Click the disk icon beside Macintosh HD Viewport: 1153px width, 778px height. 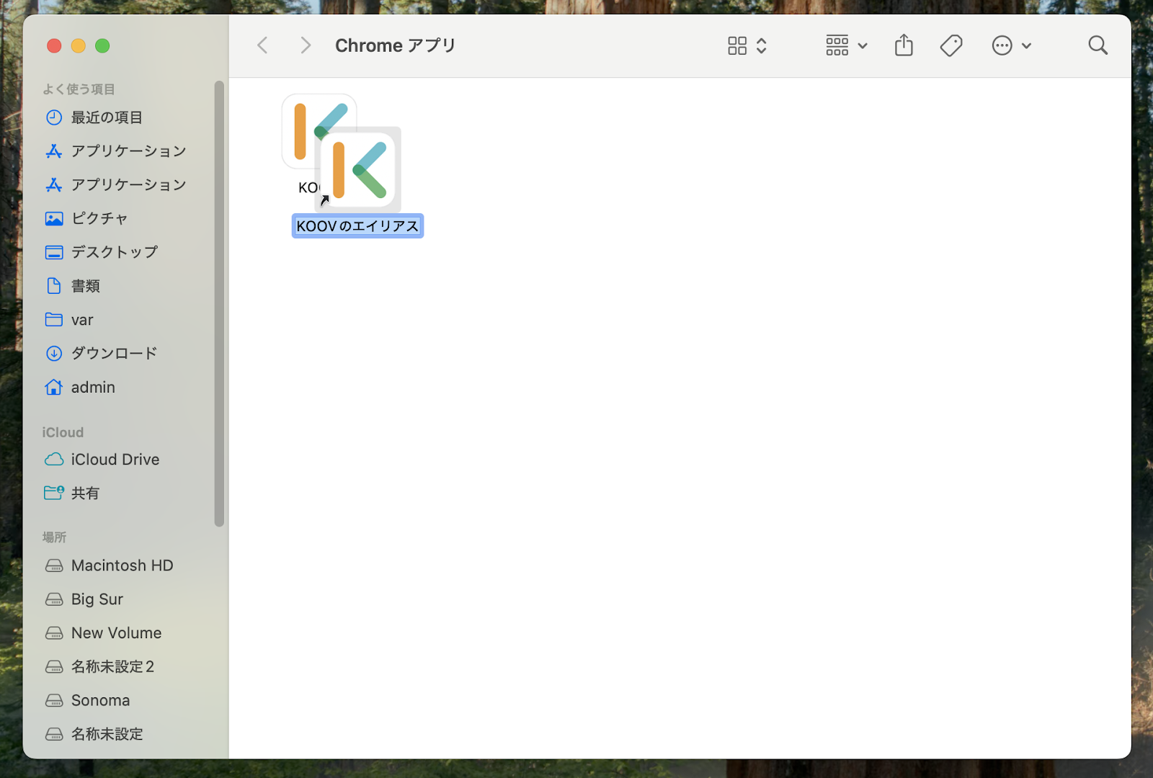(54, 565)
